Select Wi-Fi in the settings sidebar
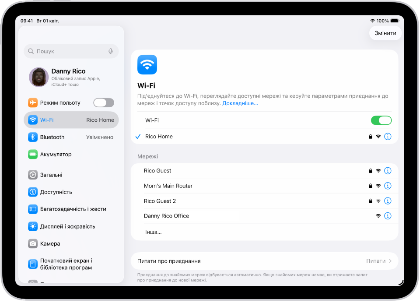The height and width of the screenshot is (303, 420). coord(71,120)
